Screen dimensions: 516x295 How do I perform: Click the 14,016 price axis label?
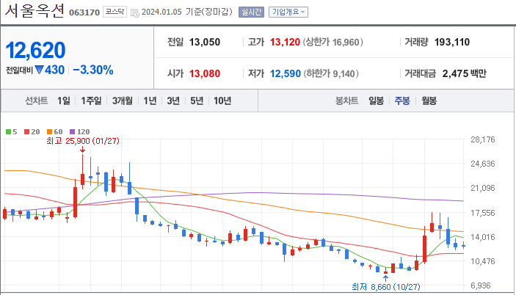[x=482, y=237]
